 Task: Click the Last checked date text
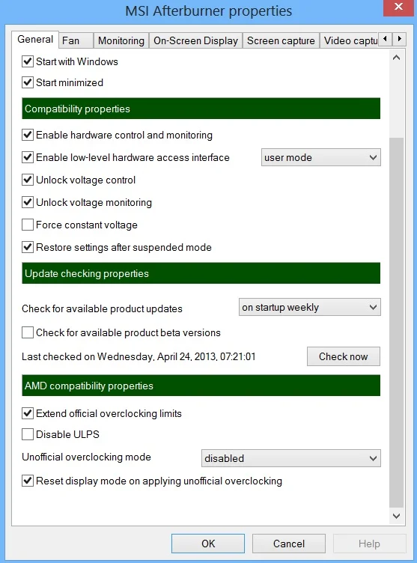(x=139, y=356)
